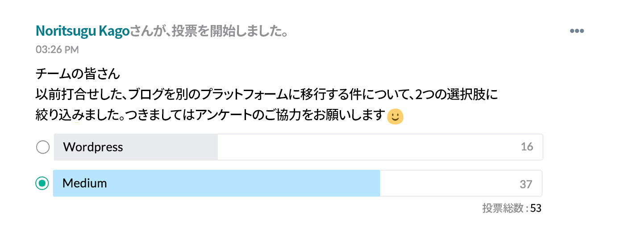Click the empty white part of Medium bar

tap(446, 183)
